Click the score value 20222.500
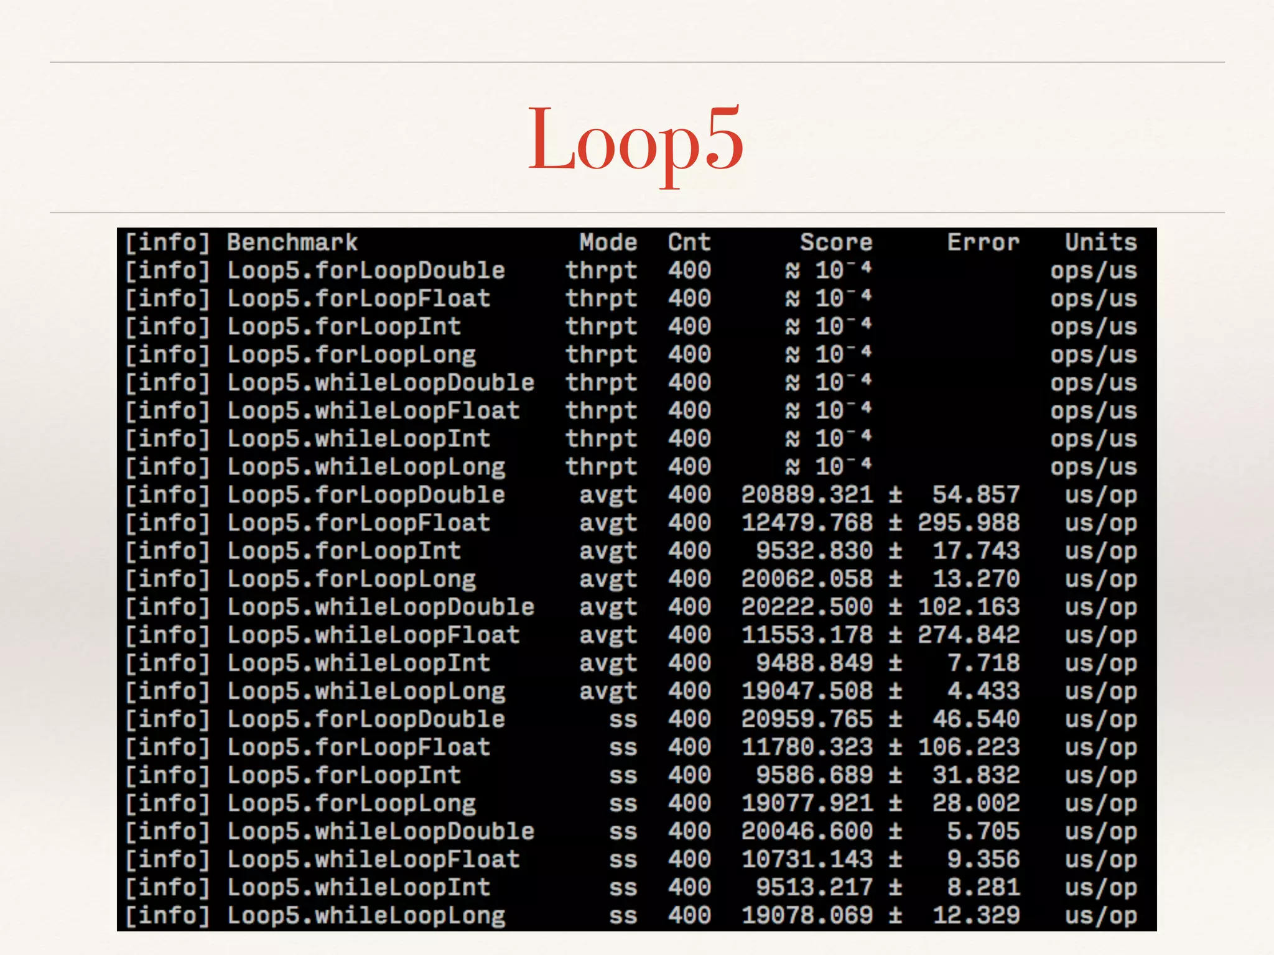Screen dimensions: 1274x955 [x=807, y=607]
